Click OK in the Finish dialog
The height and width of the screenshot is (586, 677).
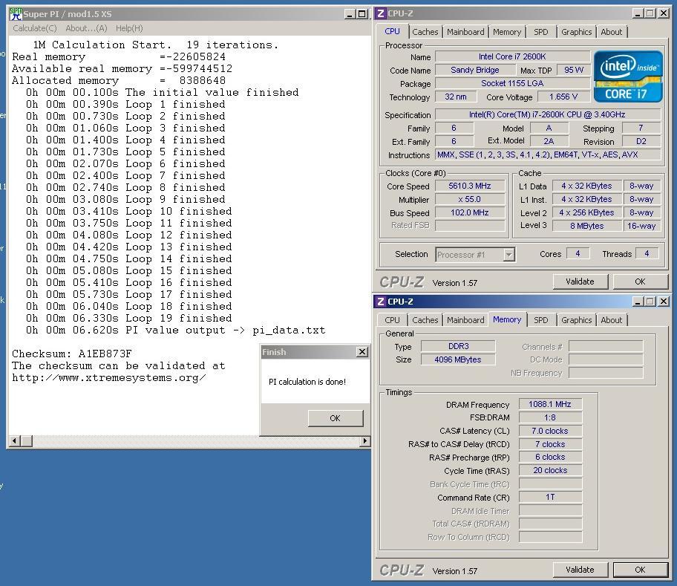pos(335,418)
